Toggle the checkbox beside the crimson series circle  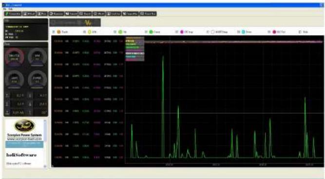269,32
